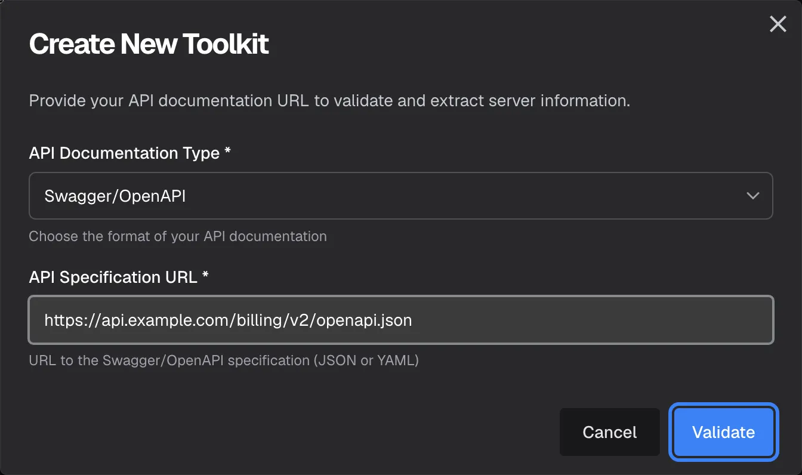Click the Validate button
802x475 pixels.
click(x=723, y=432)
